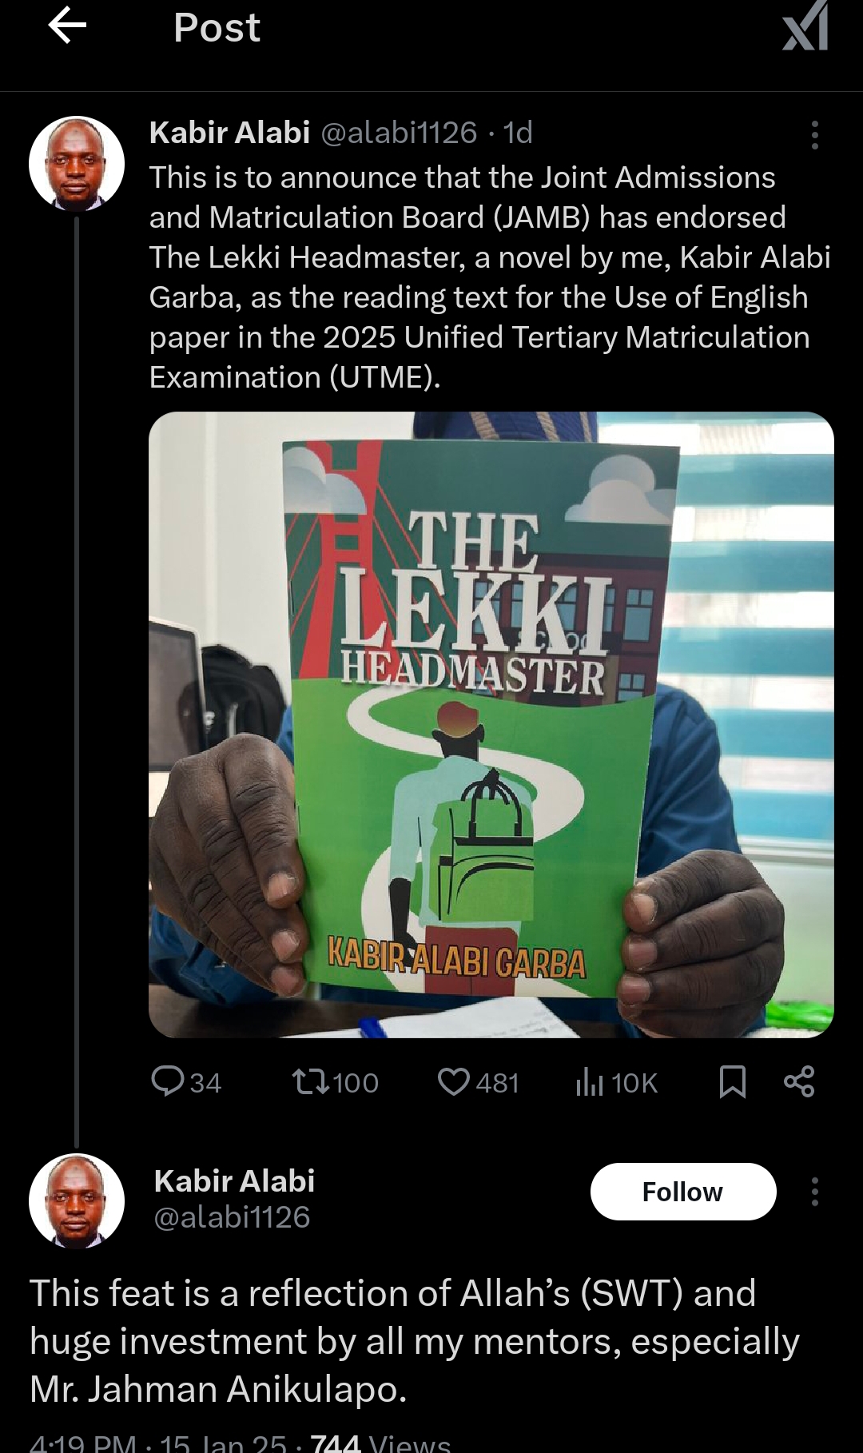The height and width of the screenshot is (1453, 863).
Task: Open Kabir Alabi name on first post
Action: [x=229, y=133]
